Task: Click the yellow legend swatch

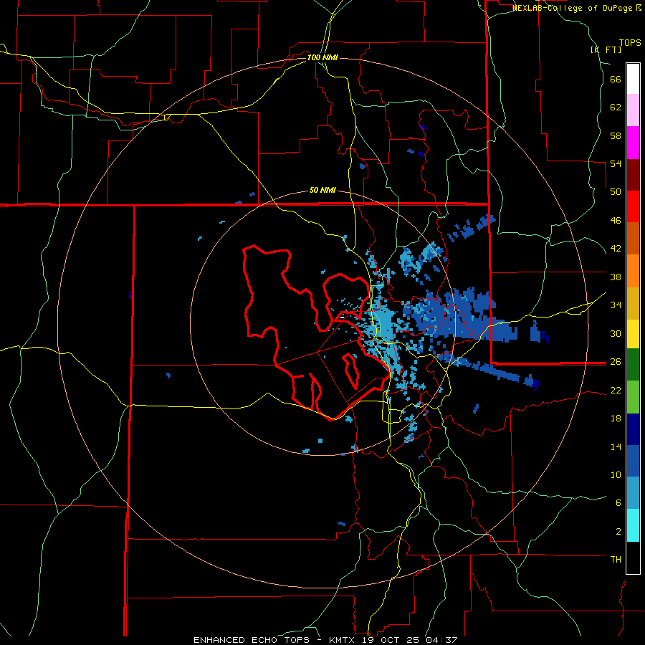Action: (633, 334)
